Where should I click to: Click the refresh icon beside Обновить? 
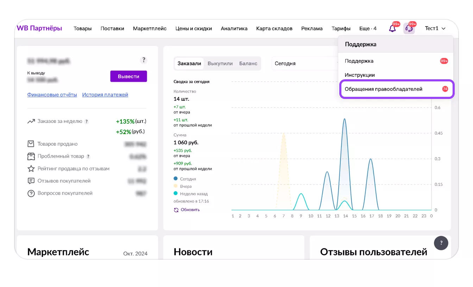coord(176,210)
